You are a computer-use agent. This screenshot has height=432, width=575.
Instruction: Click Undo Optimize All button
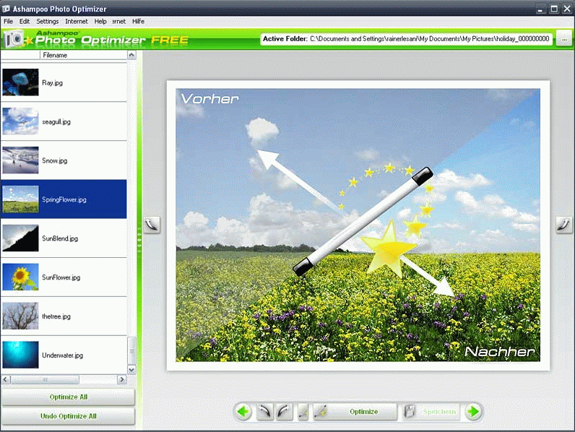[68, 416]
